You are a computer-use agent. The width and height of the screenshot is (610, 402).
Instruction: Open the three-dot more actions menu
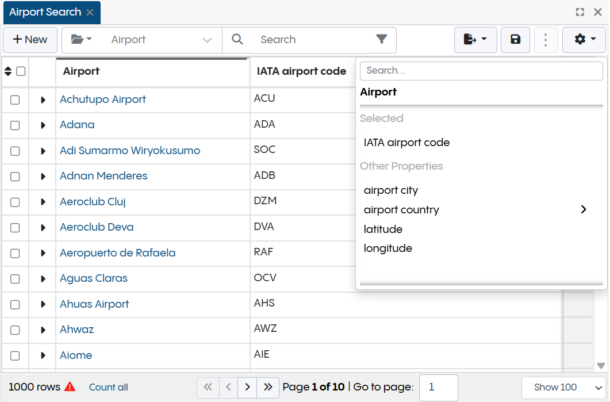[x=546, y=40]
